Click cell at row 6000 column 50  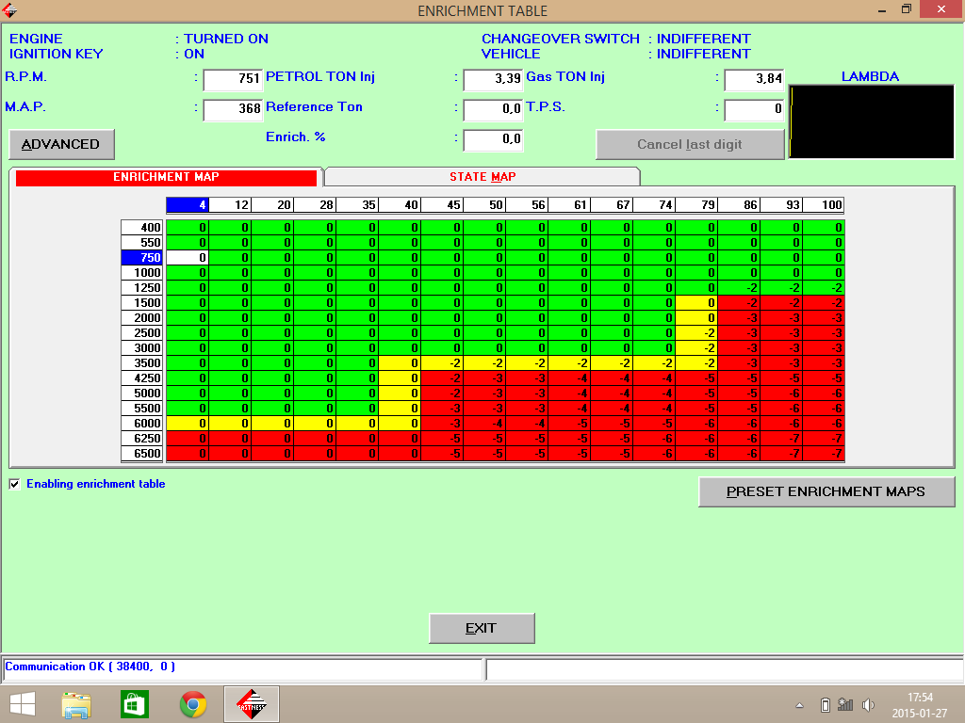click(484, 423)
